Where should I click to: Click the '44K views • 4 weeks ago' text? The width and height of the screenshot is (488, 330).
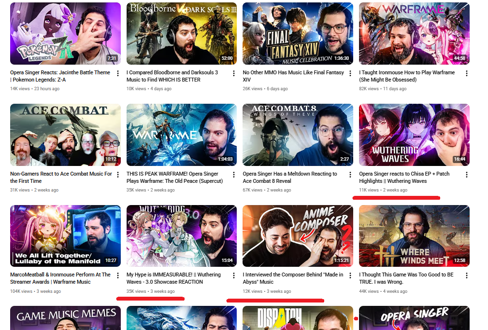click(383, 291)
